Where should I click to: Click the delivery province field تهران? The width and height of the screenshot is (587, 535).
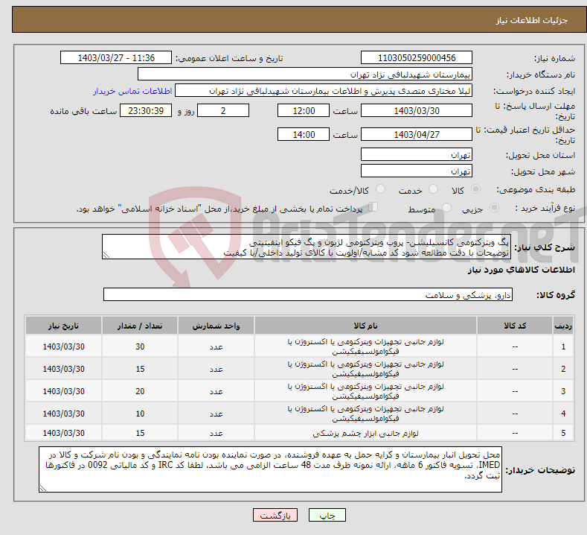[417, 154]
